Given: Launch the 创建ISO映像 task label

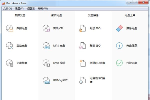Looking at the screenshot, I should [97, 63].
